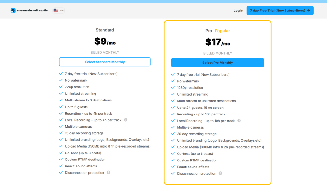Image resolution: width=327 pixels, height=186 pixels.
Task: Click the Popular badge on the Pro plan
Action: pyautogui.click(x=223, y=31)
